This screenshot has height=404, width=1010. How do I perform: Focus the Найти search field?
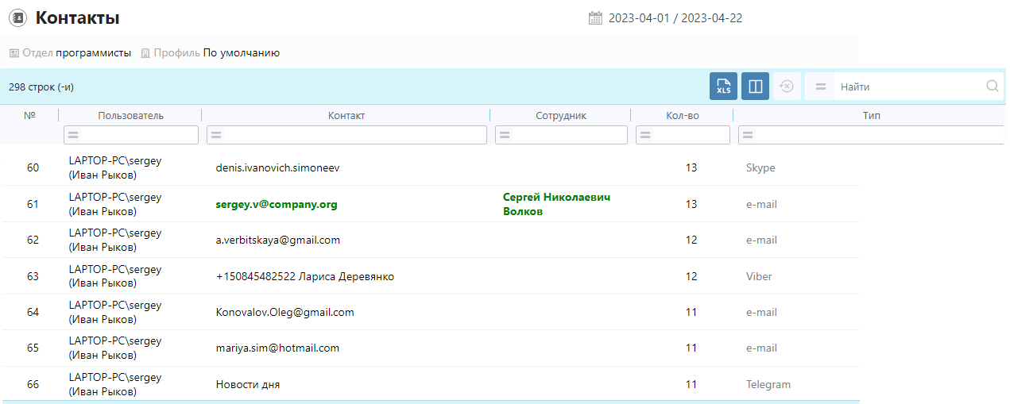(906, 87)
